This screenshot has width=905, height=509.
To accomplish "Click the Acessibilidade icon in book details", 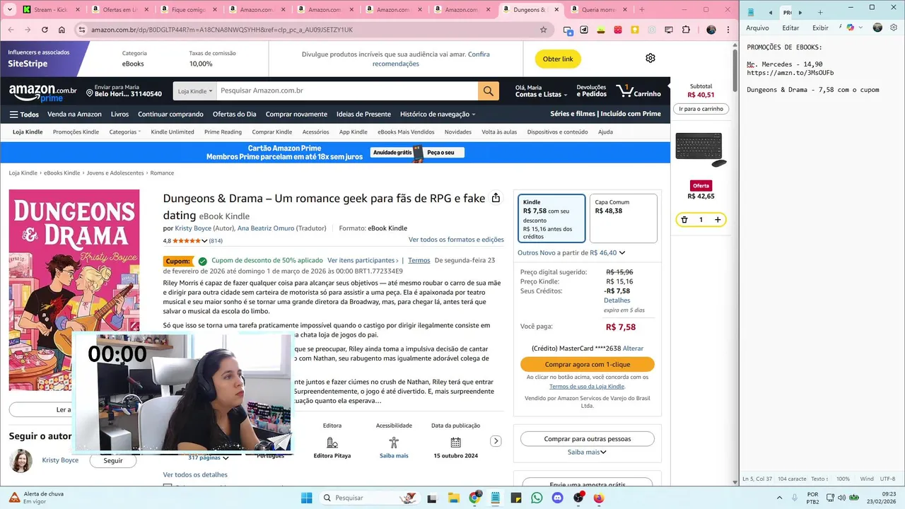I will [394, 443].
